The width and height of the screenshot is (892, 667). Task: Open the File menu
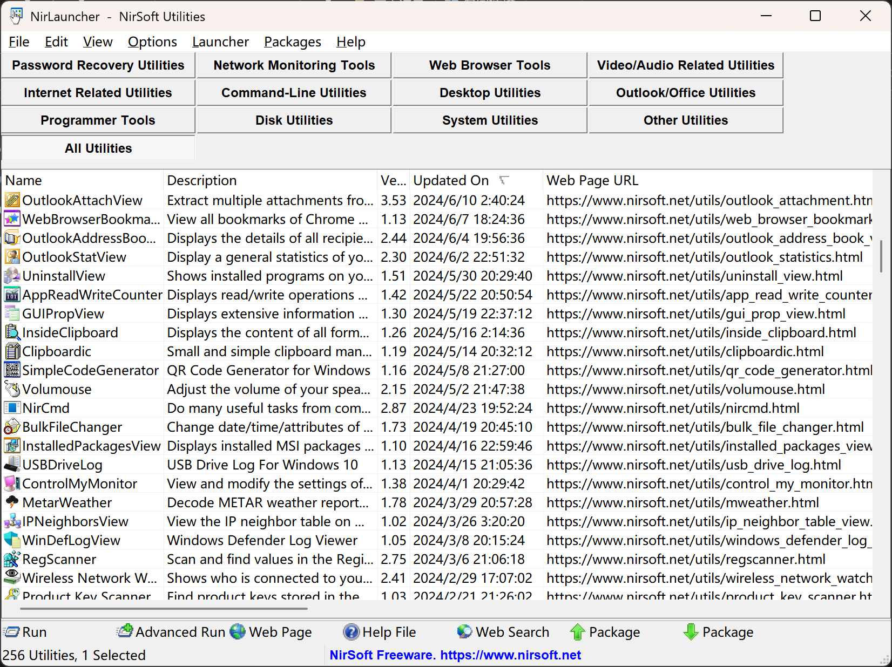click(19, 42)
